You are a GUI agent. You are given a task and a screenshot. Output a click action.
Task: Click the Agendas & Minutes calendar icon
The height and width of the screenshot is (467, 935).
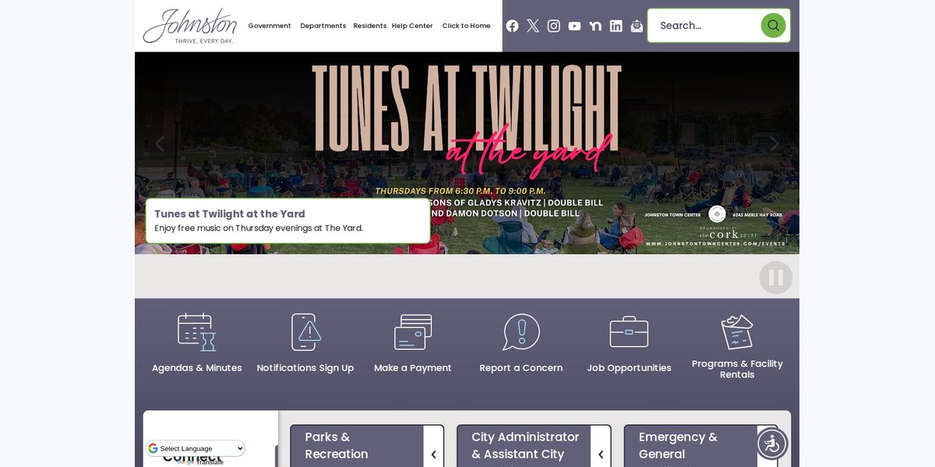[x=197, y=332]
